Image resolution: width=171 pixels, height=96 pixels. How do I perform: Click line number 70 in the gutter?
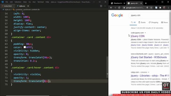click(6, 67)
